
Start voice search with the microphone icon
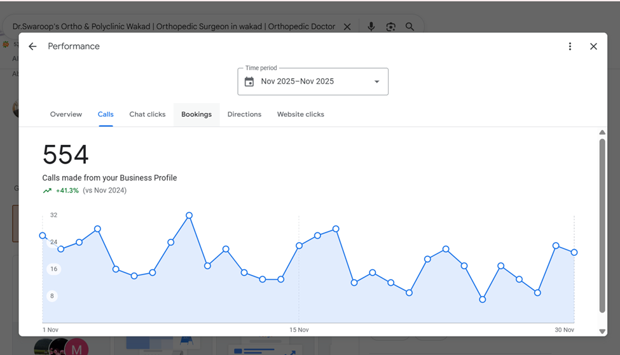tap(371, 27)
